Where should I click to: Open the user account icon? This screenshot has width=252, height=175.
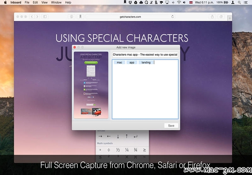(x=233, y=3)
